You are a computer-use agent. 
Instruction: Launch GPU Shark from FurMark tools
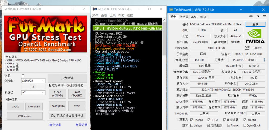click(x=34, y=106)
